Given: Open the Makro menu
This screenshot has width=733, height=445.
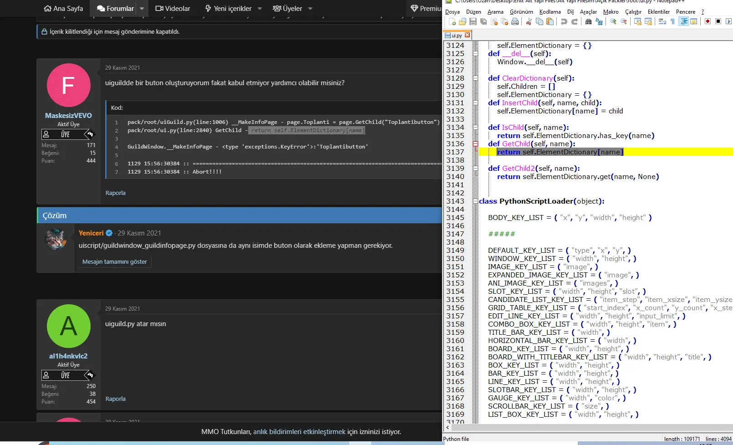Looking at the screenshot, I should [x=611, y=12].
